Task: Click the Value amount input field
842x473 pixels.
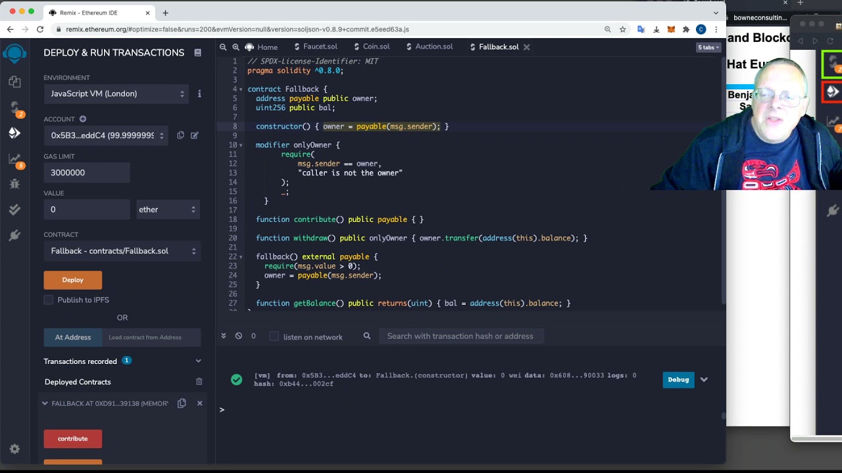Action: (x=87, y=210)
